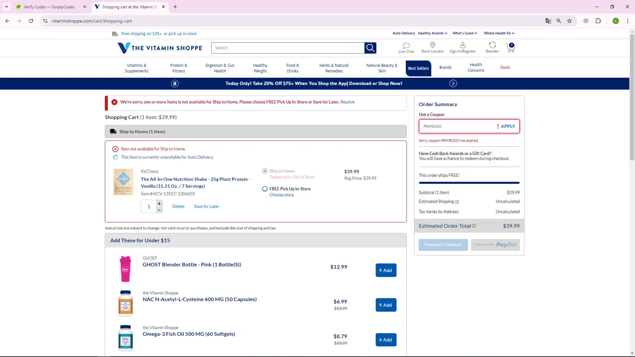Viewport: 635px width, 357px height.
Task: Open the Reorder icon
Action: point(492,45)
